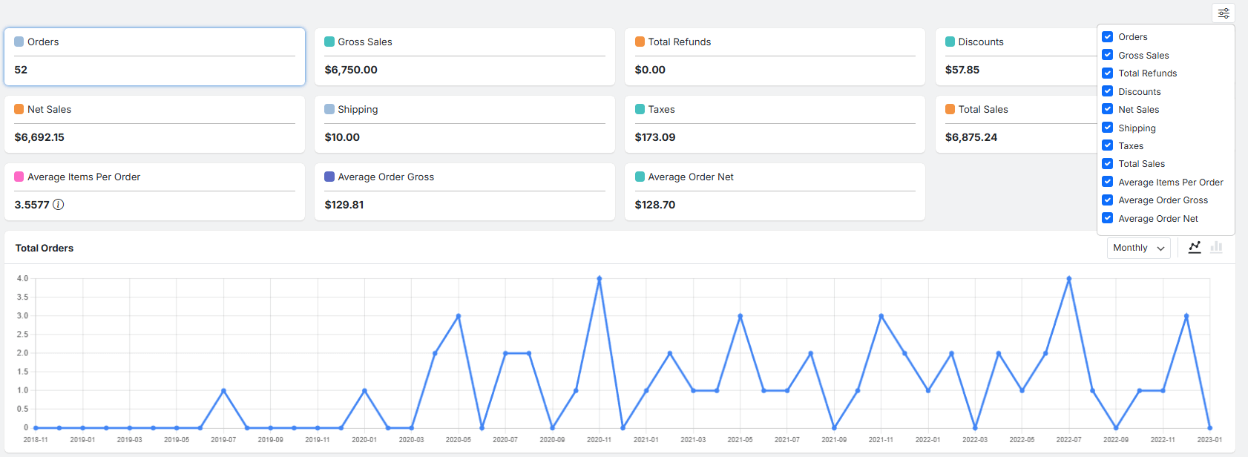The height and width of the screenshot is (457, 1248).
Task: Click the Net Sales stat card
Action: point(154,124)
